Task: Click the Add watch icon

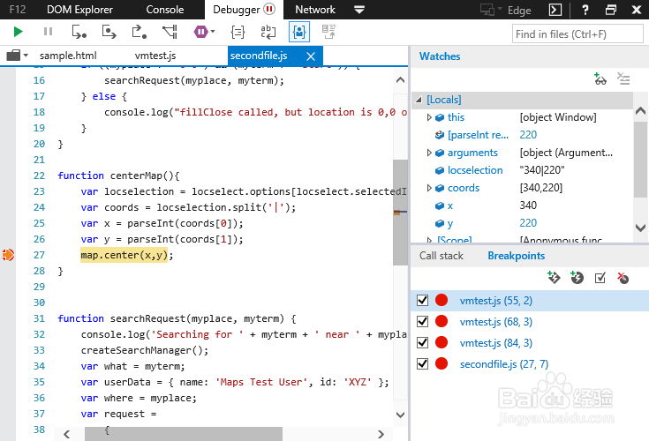Action: tap(600, 78)
